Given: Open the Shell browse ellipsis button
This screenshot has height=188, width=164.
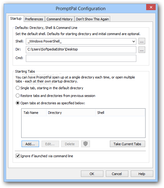Looking at the screenshot, I should pos(142,41).
